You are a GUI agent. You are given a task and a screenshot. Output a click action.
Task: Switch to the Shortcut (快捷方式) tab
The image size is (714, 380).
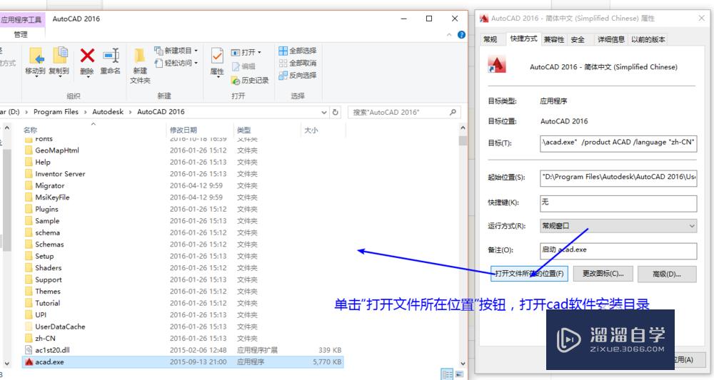(x=523, y=38)
